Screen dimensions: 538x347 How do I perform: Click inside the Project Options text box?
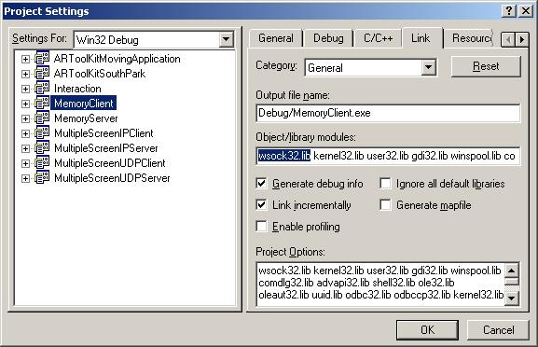tap(380, 284)
